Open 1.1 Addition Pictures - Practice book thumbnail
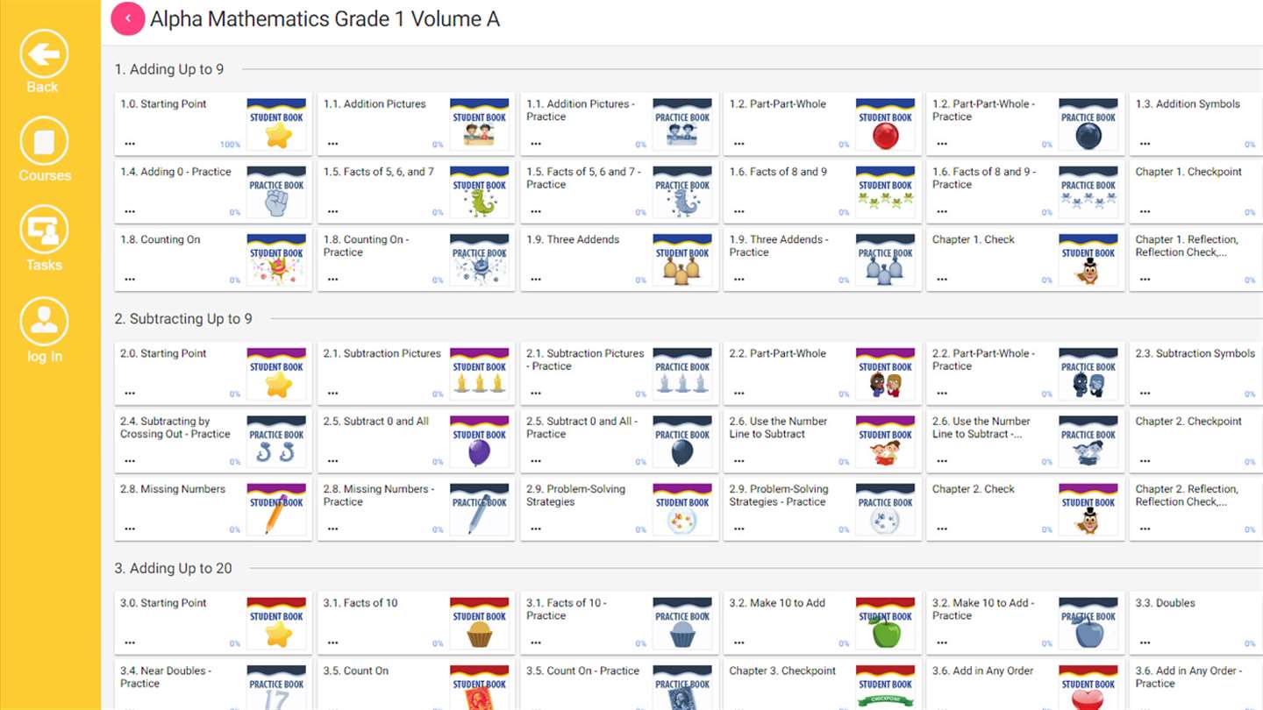 click(x=682, y=124)
